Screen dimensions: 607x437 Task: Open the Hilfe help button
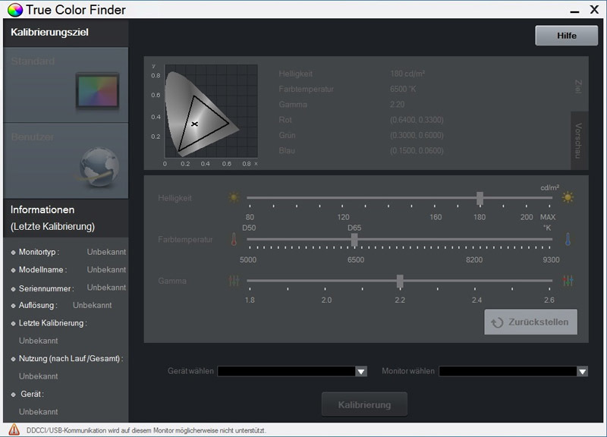(566, 36)
